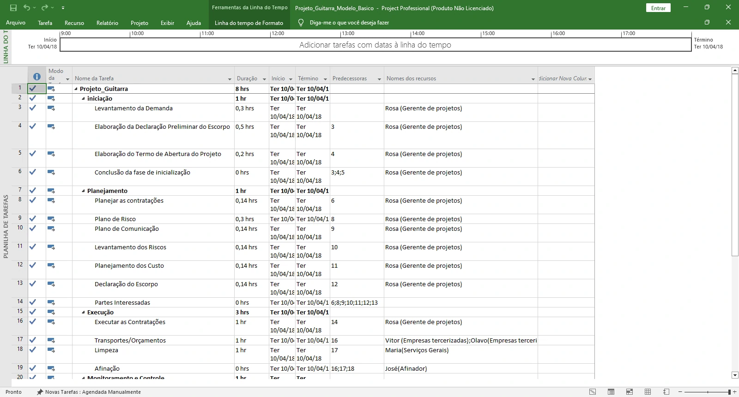
Task: Click the Undo arrow icon
Action: (x=27, y=8)
